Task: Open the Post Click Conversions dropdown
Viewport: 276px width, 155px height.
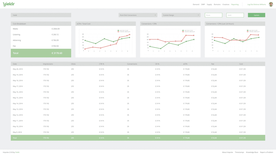Action: (x=138, y=15)
